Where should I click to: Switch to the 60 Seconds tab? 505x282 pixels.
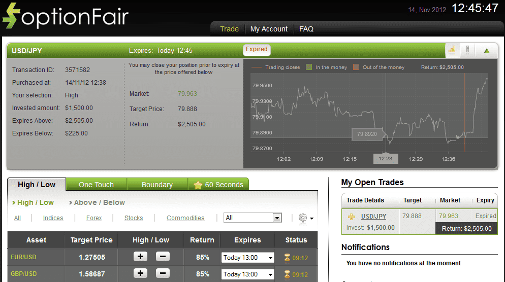(218, 185)
